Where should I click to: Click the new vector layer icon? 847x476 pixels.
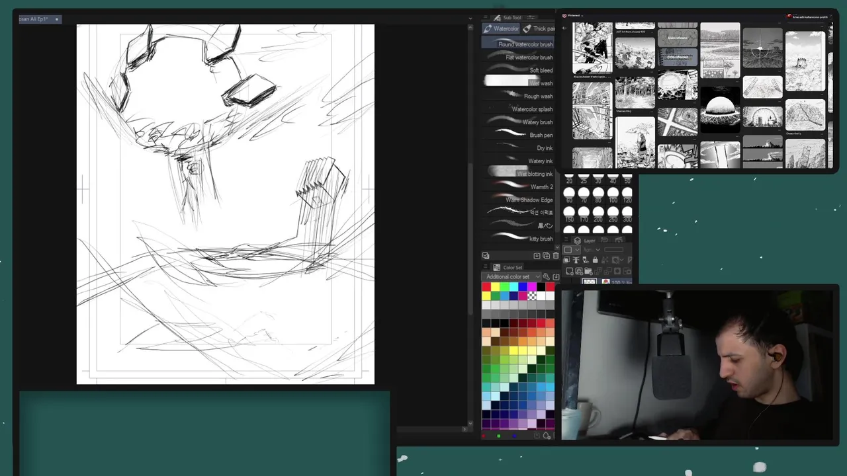tap(579, 271)
